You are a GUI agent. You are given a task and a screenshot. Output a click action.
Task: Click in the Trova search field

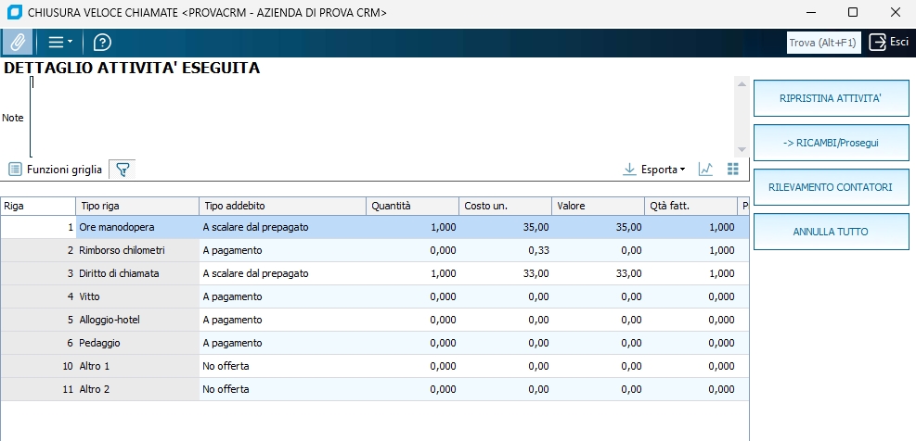(823, 43)
